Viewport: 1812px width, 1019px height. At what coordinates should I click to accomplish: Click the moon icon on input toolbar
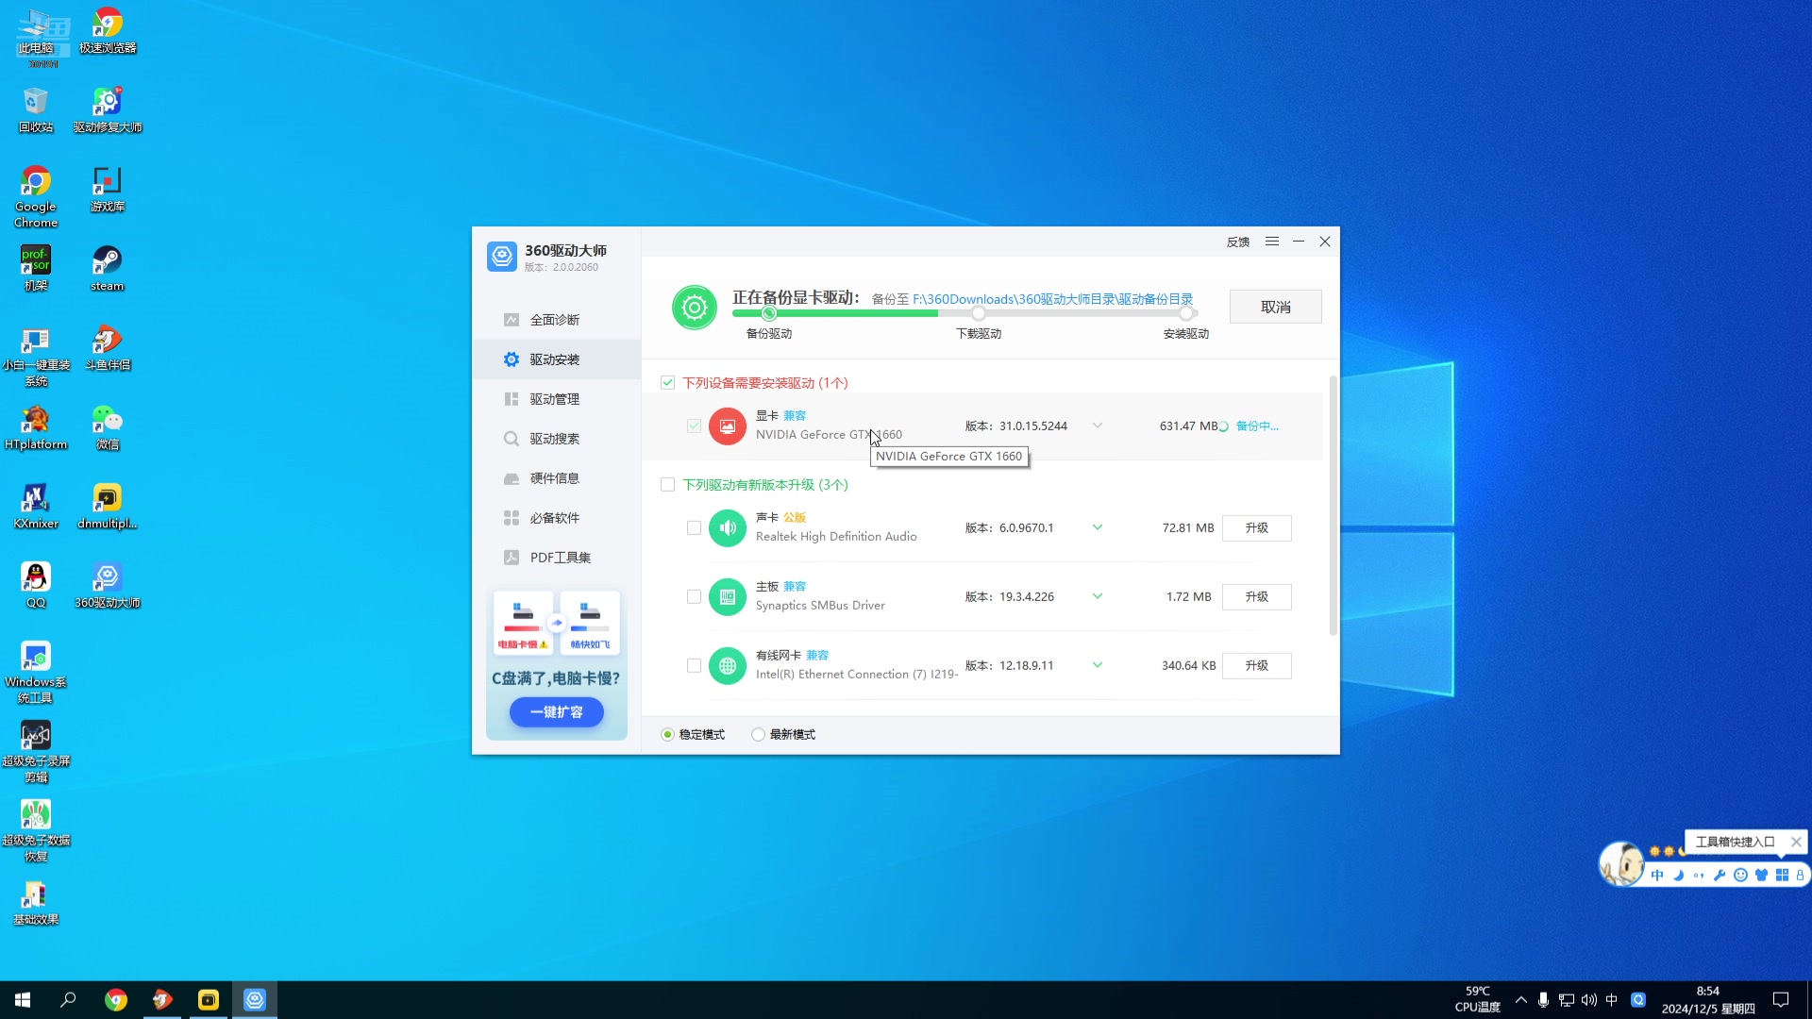tap(1678, 875)
